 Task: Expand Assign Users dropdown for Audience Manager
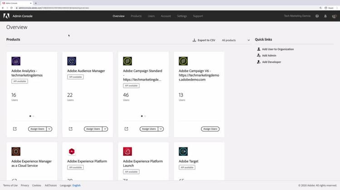click(105, 129)
